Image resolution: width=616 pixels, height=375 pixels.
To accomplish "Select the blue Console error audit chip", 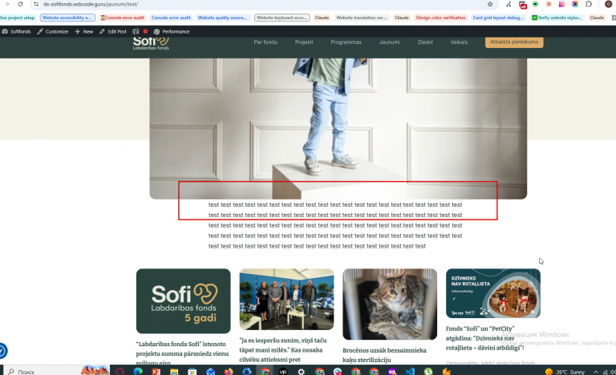I will click(x=171, y=18).
